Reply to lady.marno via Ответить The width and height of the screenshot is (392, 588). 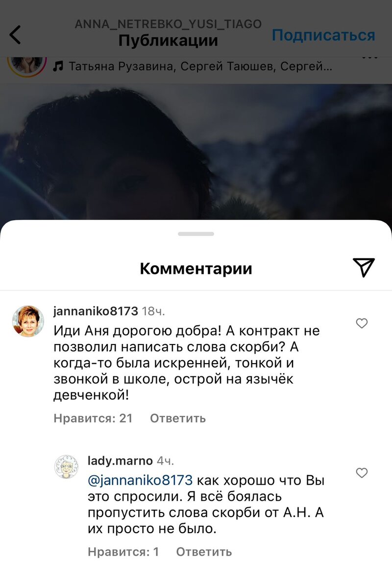tap(204, 552)
